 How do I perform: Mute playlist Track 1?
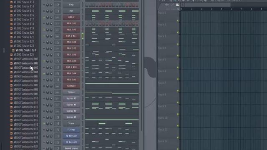click(178, 21)
